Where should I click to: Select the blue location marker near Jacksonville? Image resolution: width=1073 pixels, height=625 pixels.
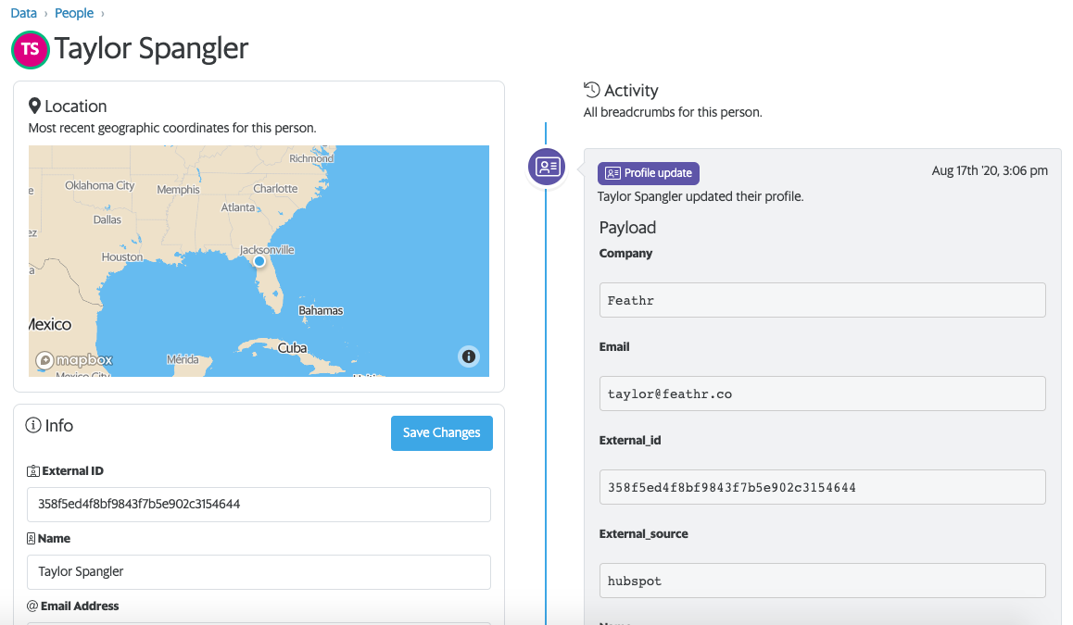click(x=259, y=261)
